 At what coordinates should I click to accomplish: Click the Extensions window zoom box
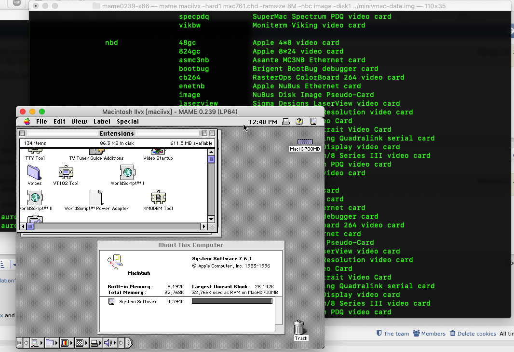tap(204, 133)
